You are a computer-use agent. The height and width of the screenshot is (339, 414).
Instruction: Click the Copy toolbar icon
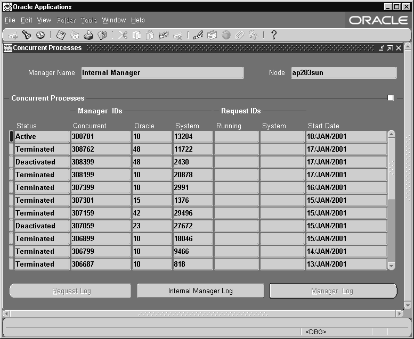136,35
